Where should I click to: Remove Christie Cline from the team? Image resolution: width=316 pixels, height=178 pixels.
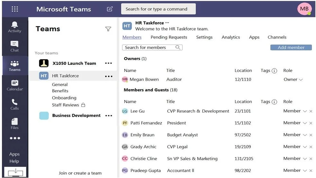click(x=311, y=159)
